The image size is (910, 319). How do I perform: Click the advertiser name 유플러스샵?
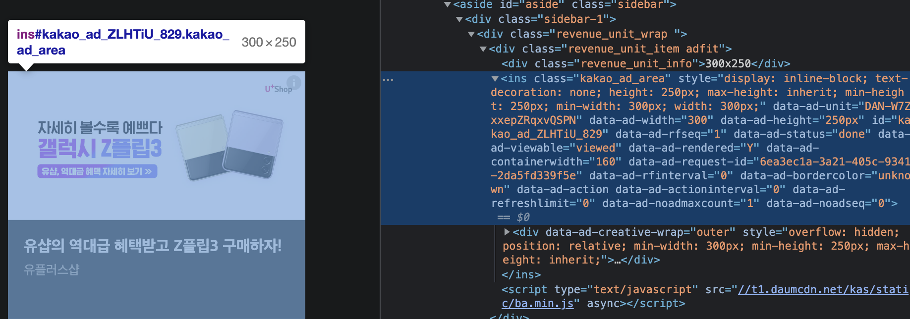pos(52,270)
